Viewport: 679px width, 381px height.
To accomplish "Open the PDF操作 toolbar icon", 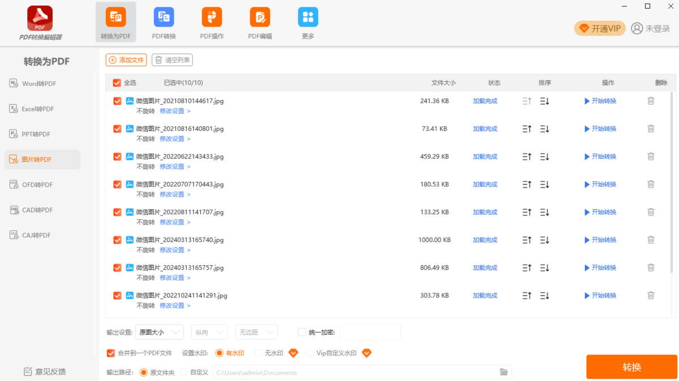I will pyautogui.click(x=212, y=18).
